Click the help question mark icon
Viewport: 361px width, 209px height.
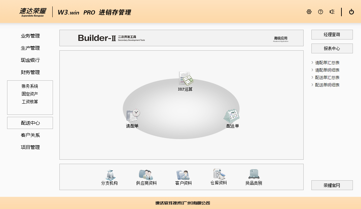(321, 12)
